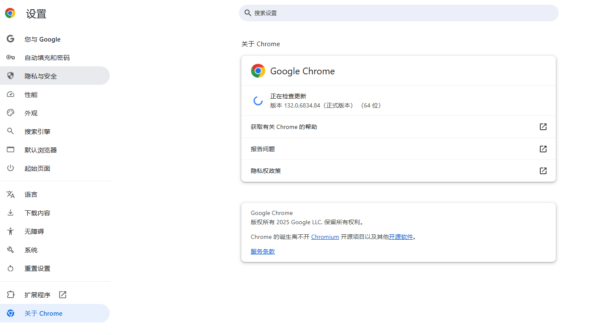
Task: Click the magnifier icon beside 搜索引擎
Action: click(x=11, y=131)
